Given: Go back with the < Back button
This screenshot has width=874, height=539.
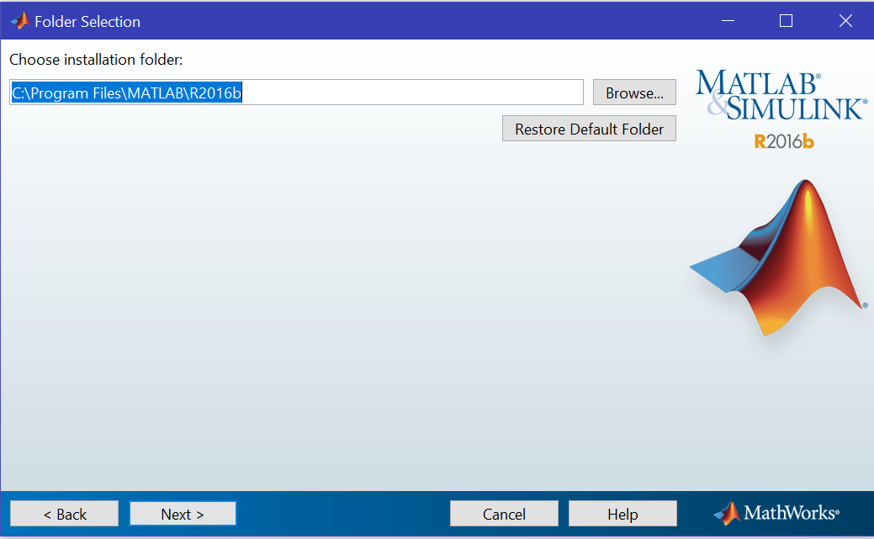Looking at the screenshot, I should tap(65, 514).
